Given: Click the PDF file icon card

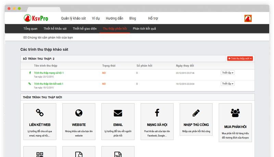Looking at the screenshot, I should [79, 152].
